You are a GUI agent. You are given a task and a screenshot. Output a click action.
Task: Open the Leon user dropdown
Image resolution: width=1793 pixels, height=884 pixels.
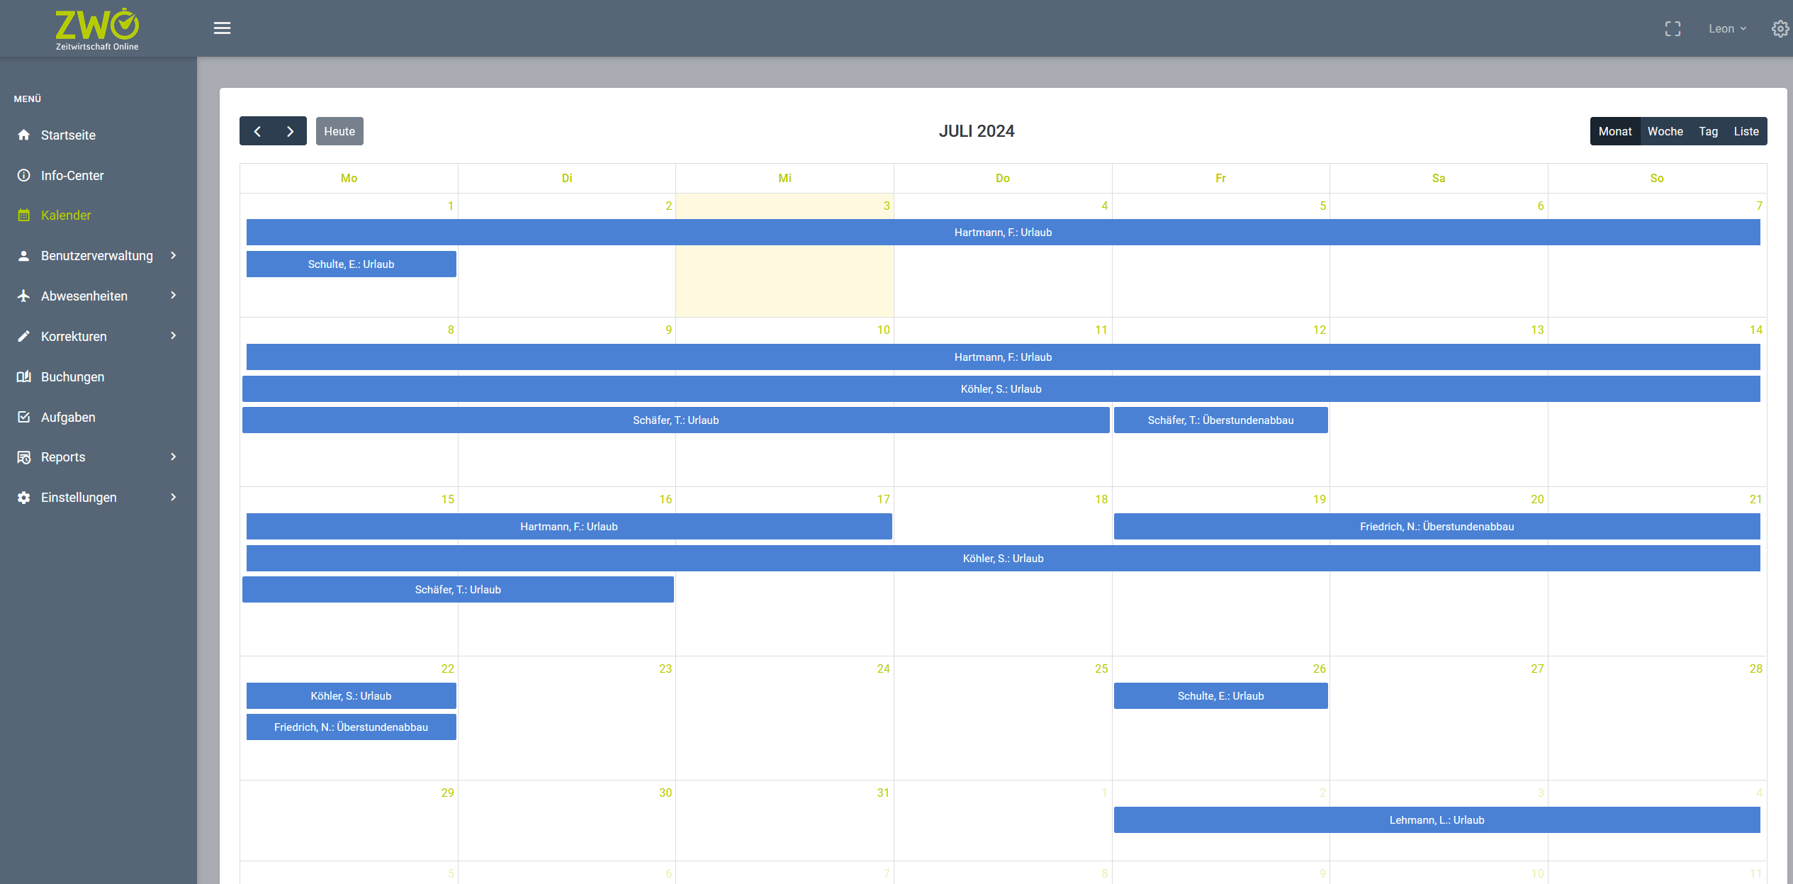(x=1726, y=29)
